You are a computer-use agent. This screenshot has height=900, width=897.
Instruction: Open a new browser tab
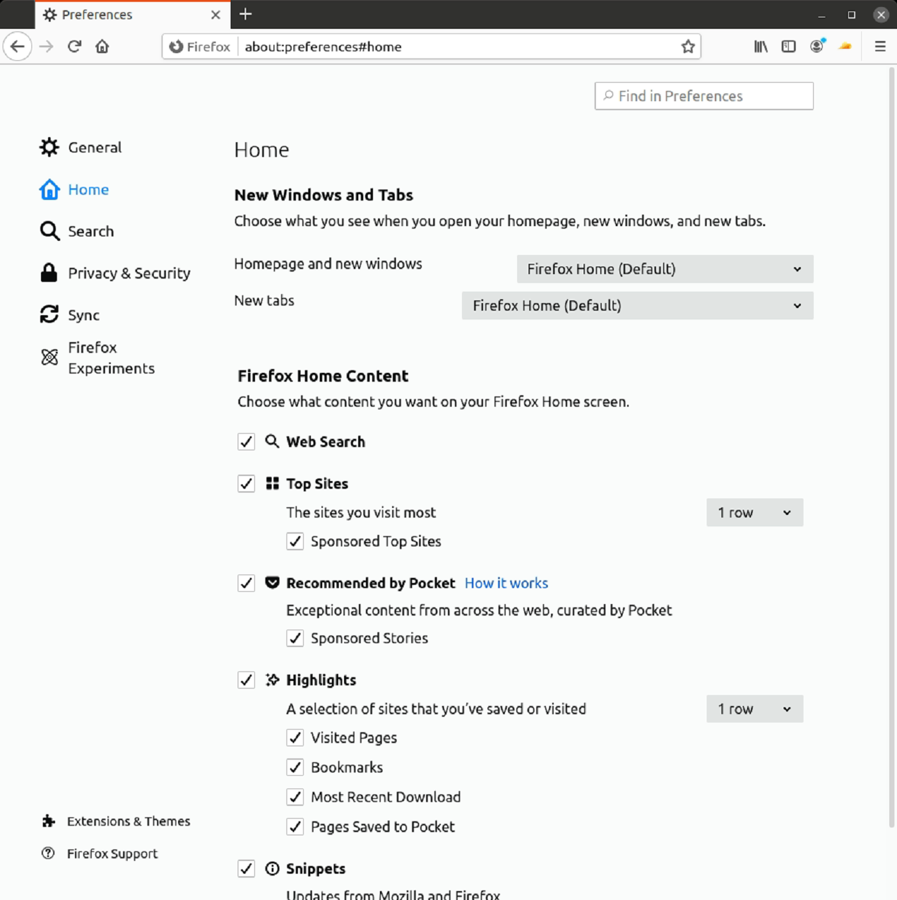click(x=246, y=14)
